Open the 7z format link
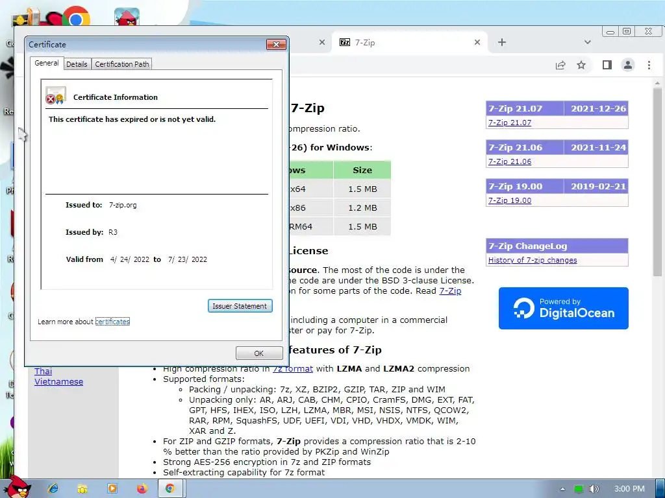The height and width of the screenshot is (498, 665). (293, 368)
